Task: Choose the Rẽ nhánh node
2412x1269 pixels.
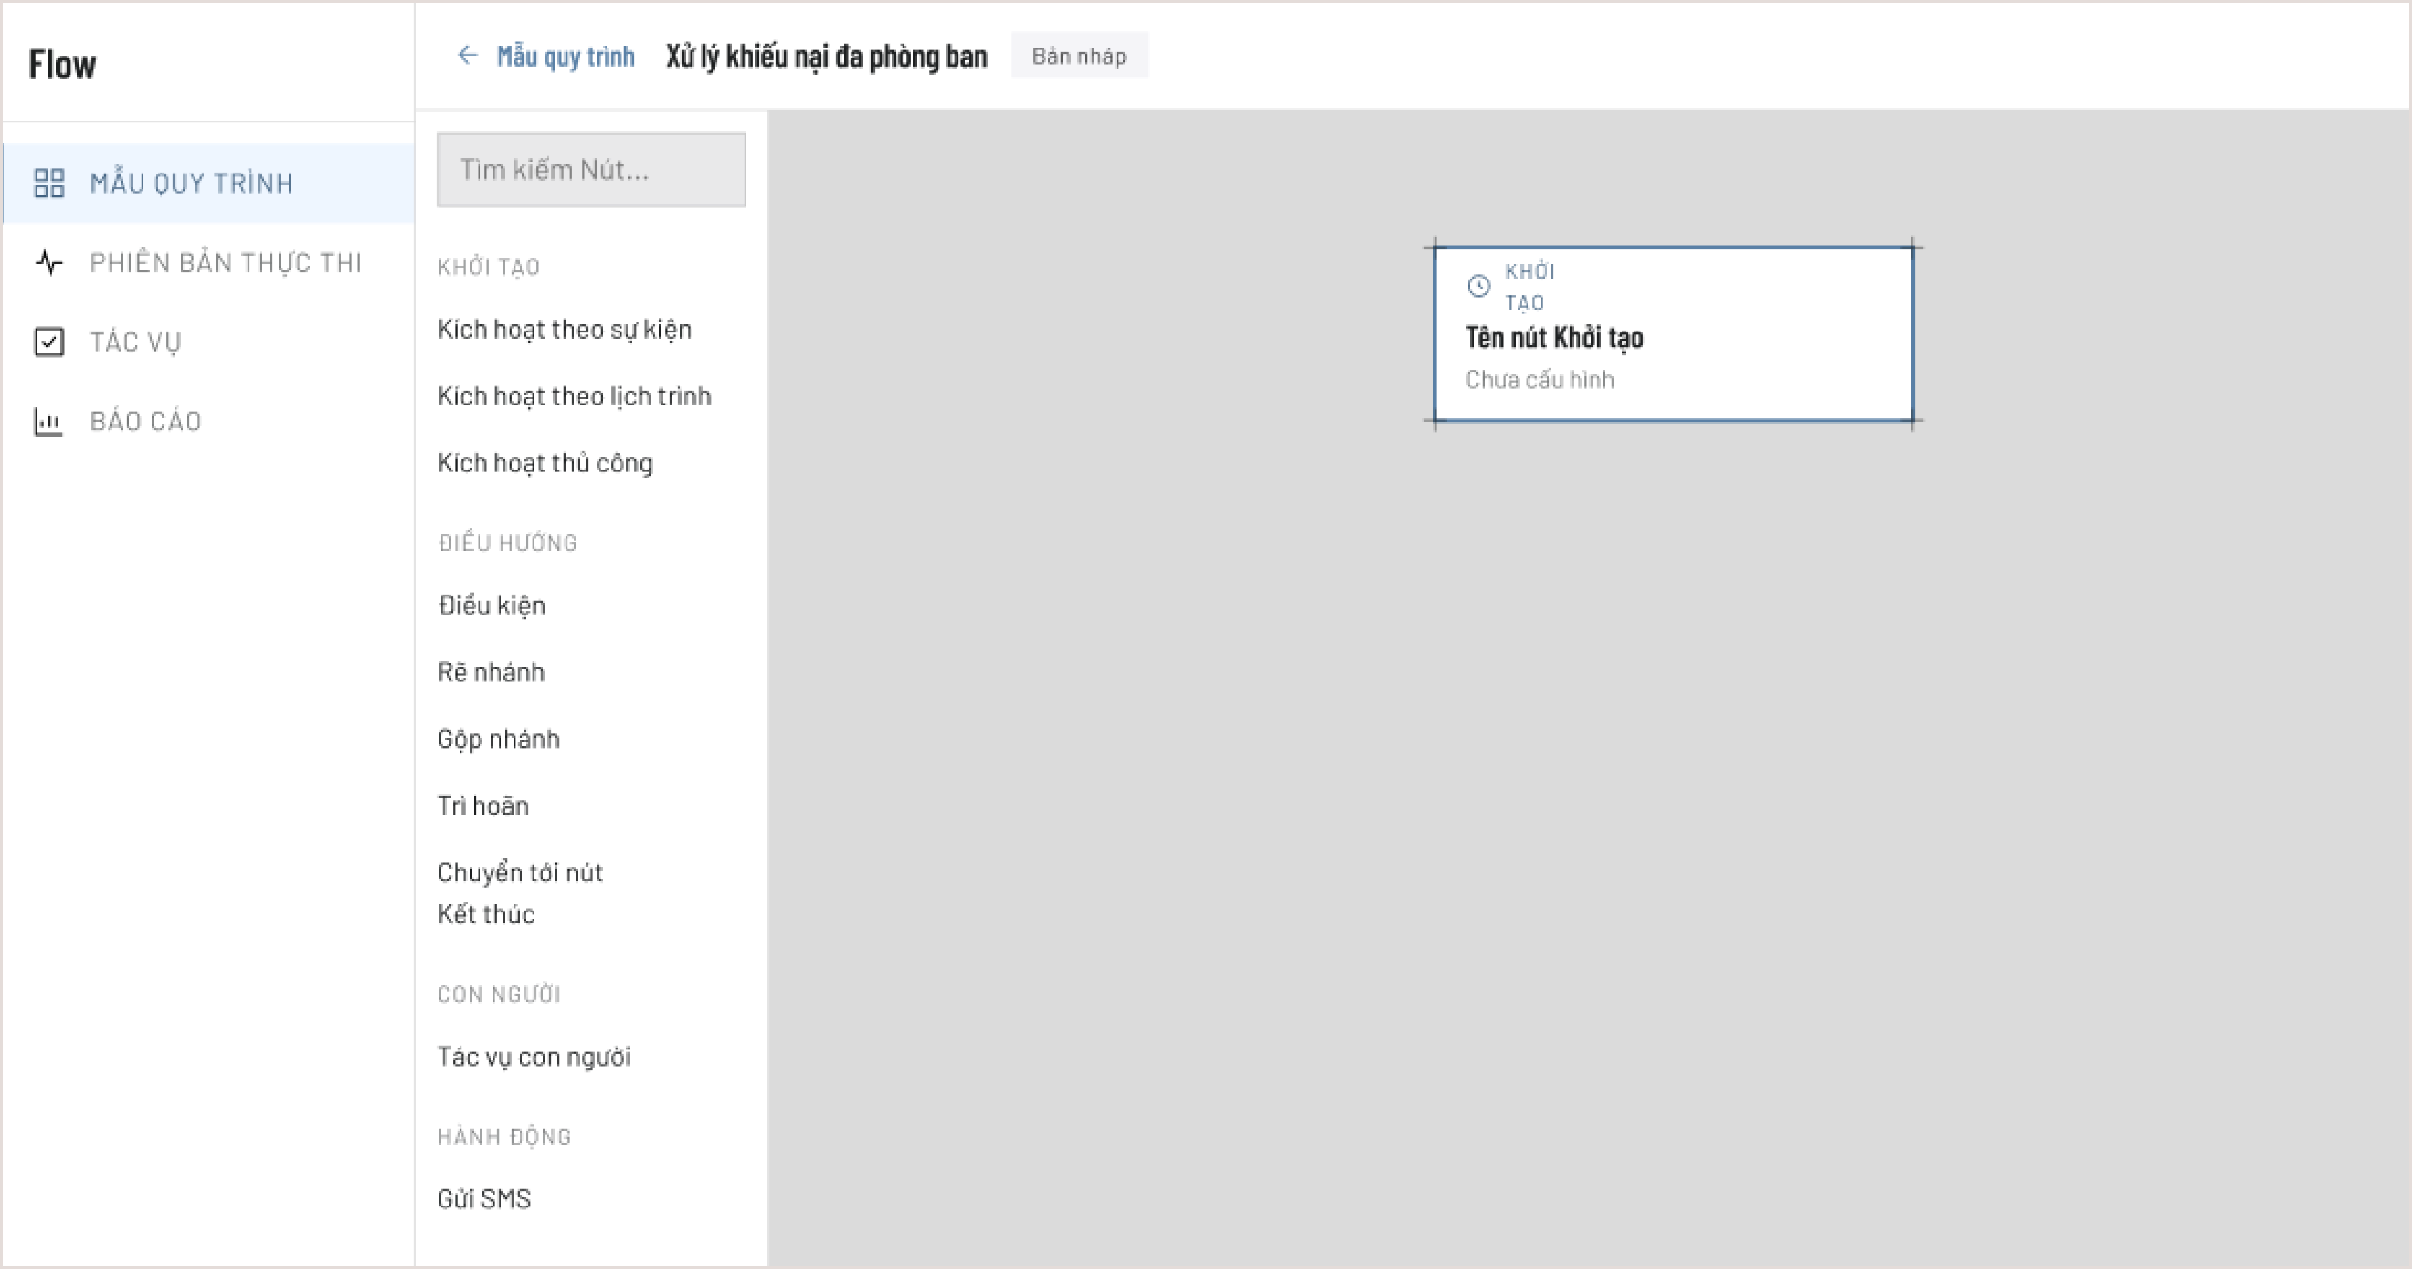Action: click(x=491, y=672)
